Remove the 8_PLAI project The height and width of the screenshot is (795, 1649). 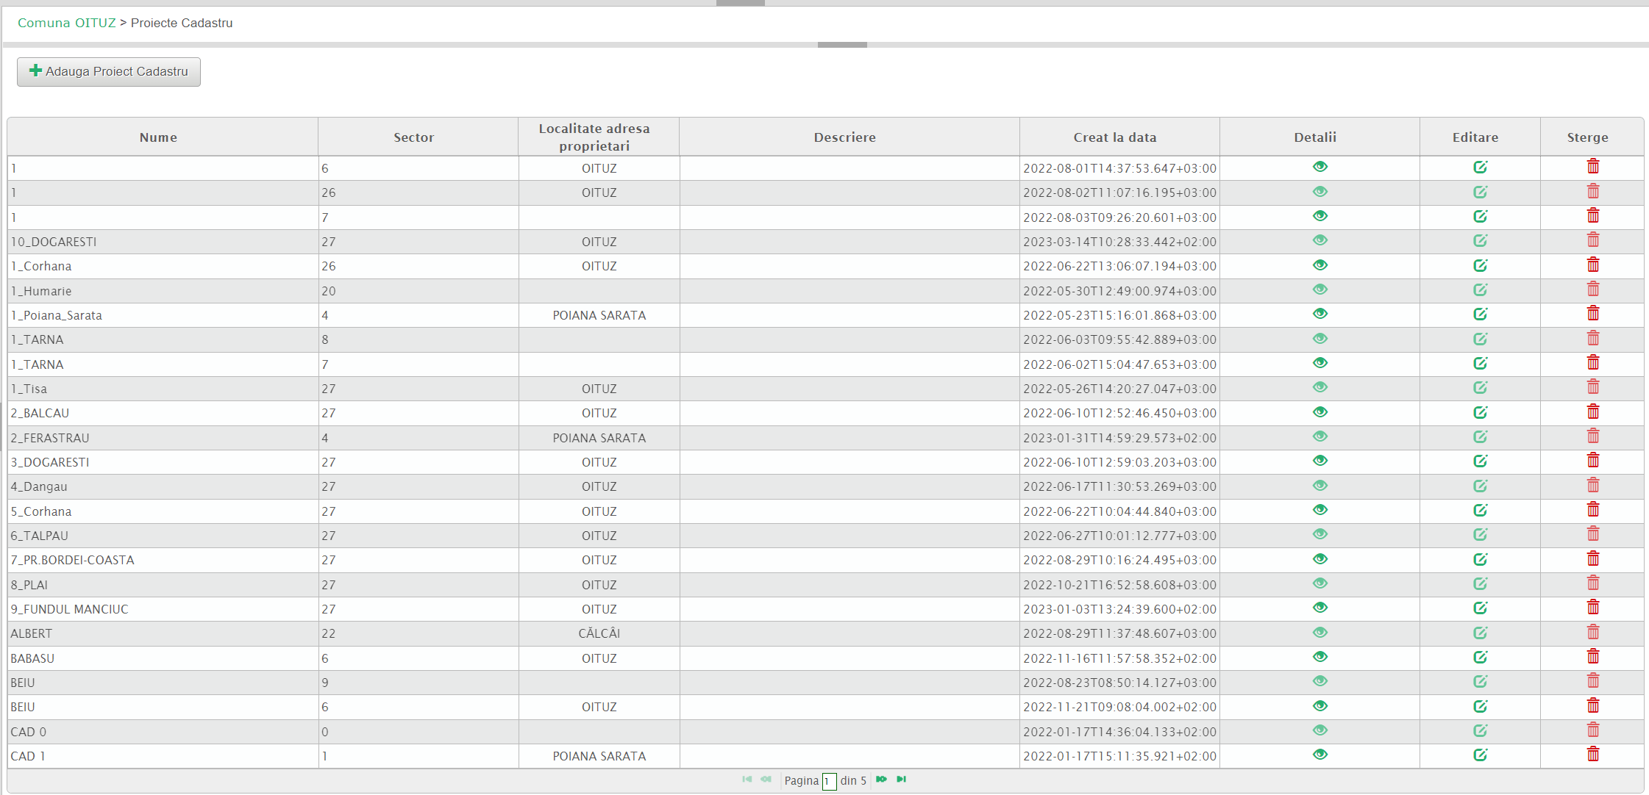pyautogui.click(x=1593, y=583)
